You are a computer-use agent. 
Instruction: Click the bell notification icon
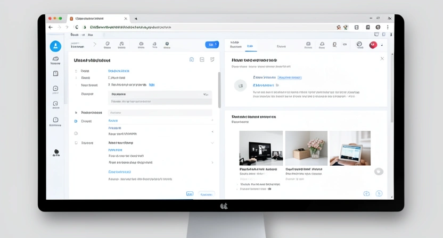(x=322, y=45)
